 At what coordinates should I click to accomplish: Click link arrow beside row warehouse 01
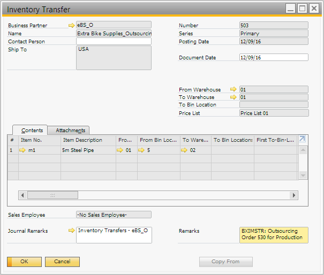point(120,150)
